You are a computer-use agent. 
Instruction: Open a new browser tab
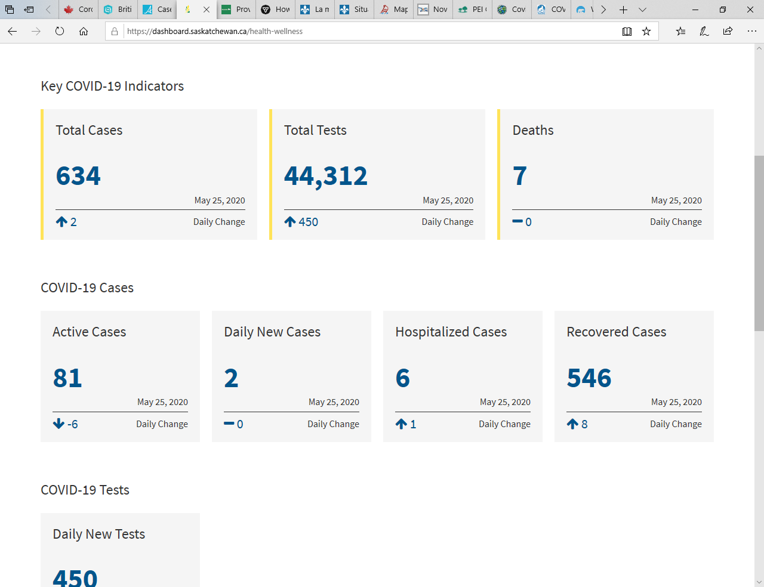tap(623, 10)
